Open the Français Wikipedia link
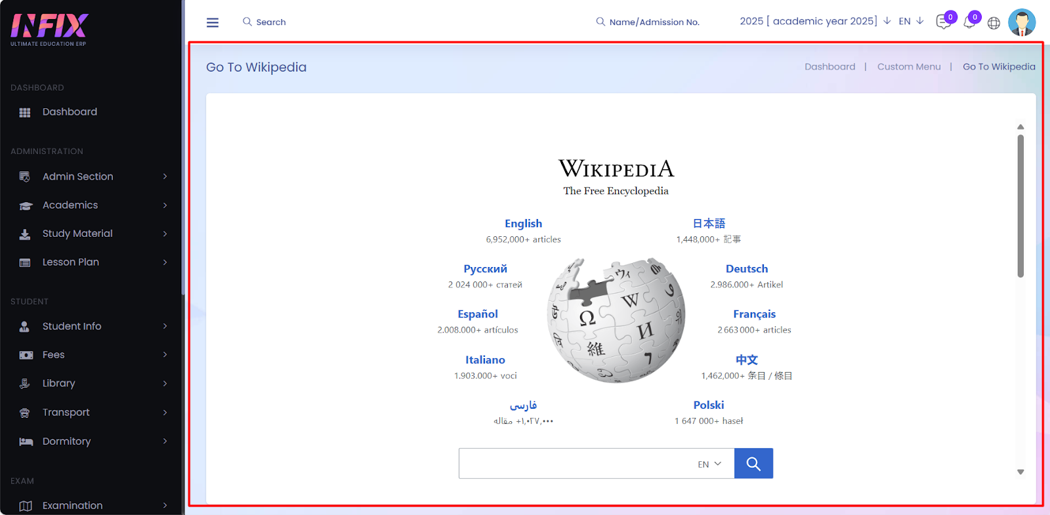1050x515 pixels. pos(754,314)
